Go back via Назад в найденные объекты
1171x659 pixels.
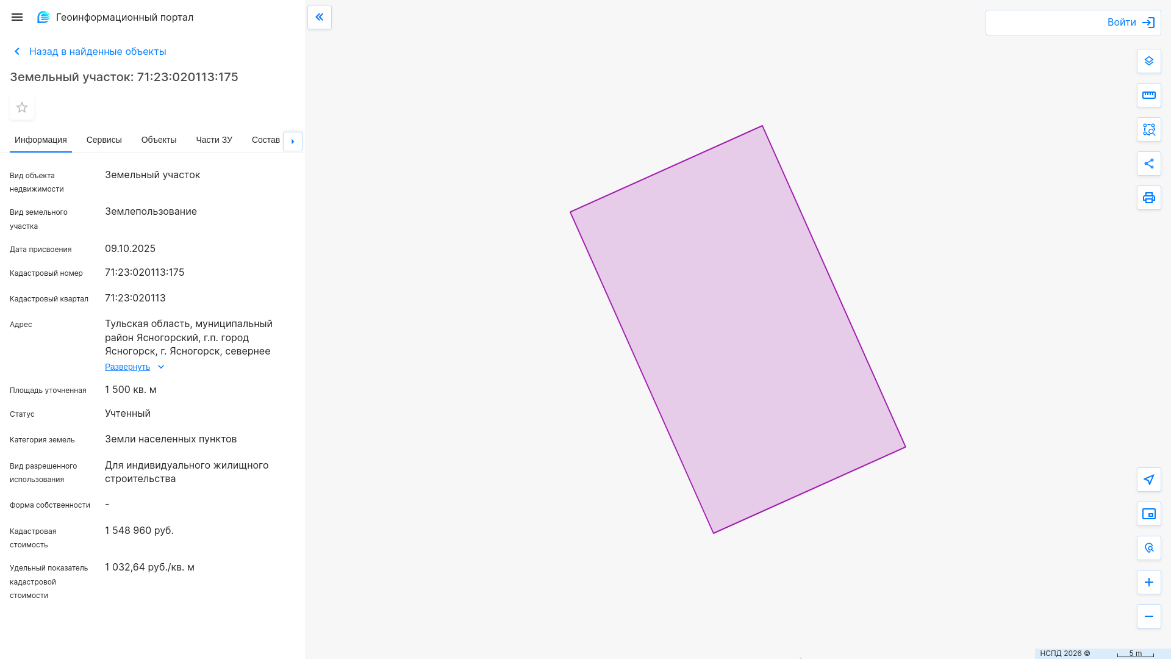click(97, 51)
